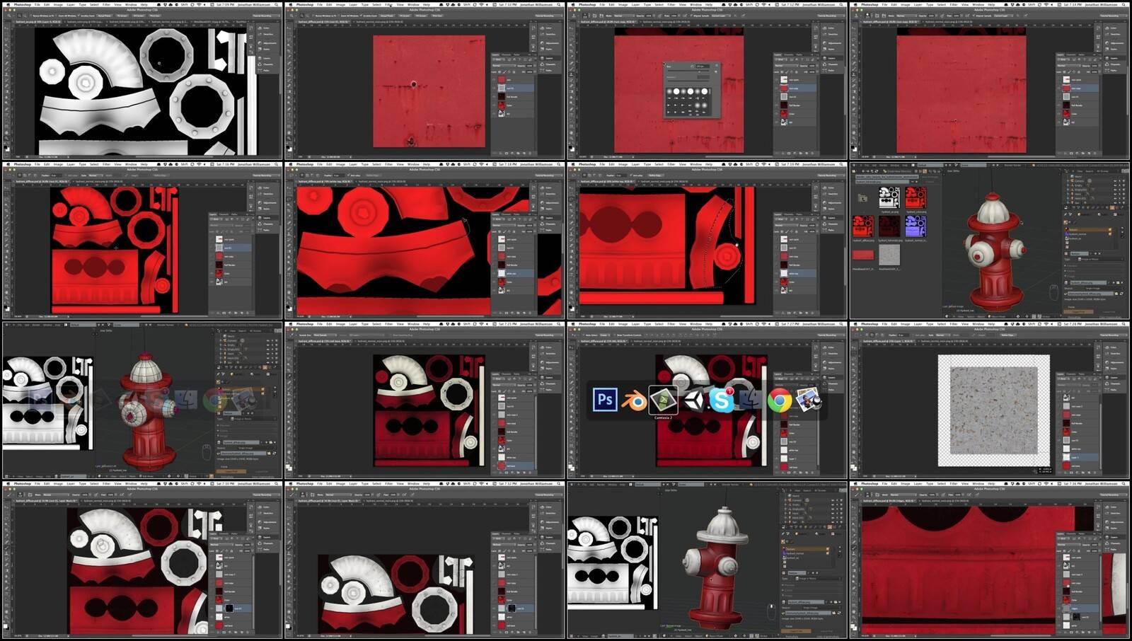This screenshot has width=1132, height=641.
Task: Open Mode dropdown in brush-picker frame options bar
Action: click(624, 16)
